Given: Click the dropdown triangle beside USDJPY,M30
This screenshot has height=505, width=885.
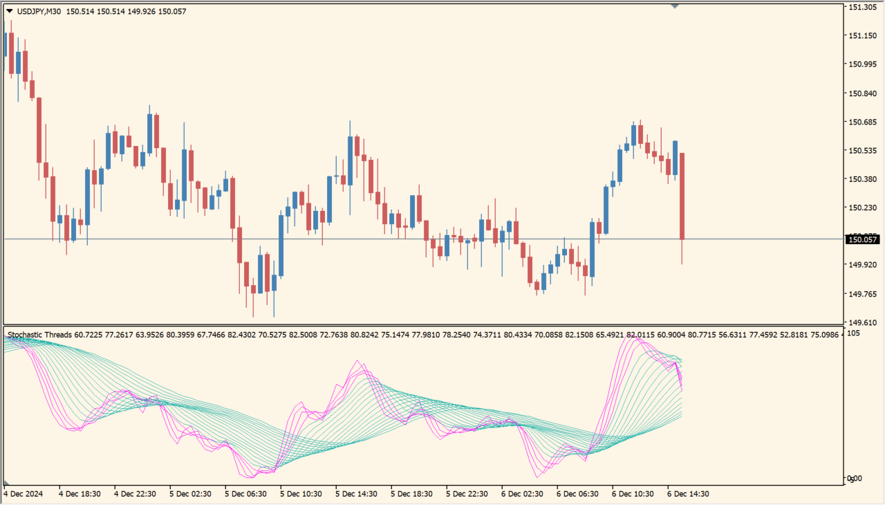Looking at the screenshot, I should pos(9,11).
